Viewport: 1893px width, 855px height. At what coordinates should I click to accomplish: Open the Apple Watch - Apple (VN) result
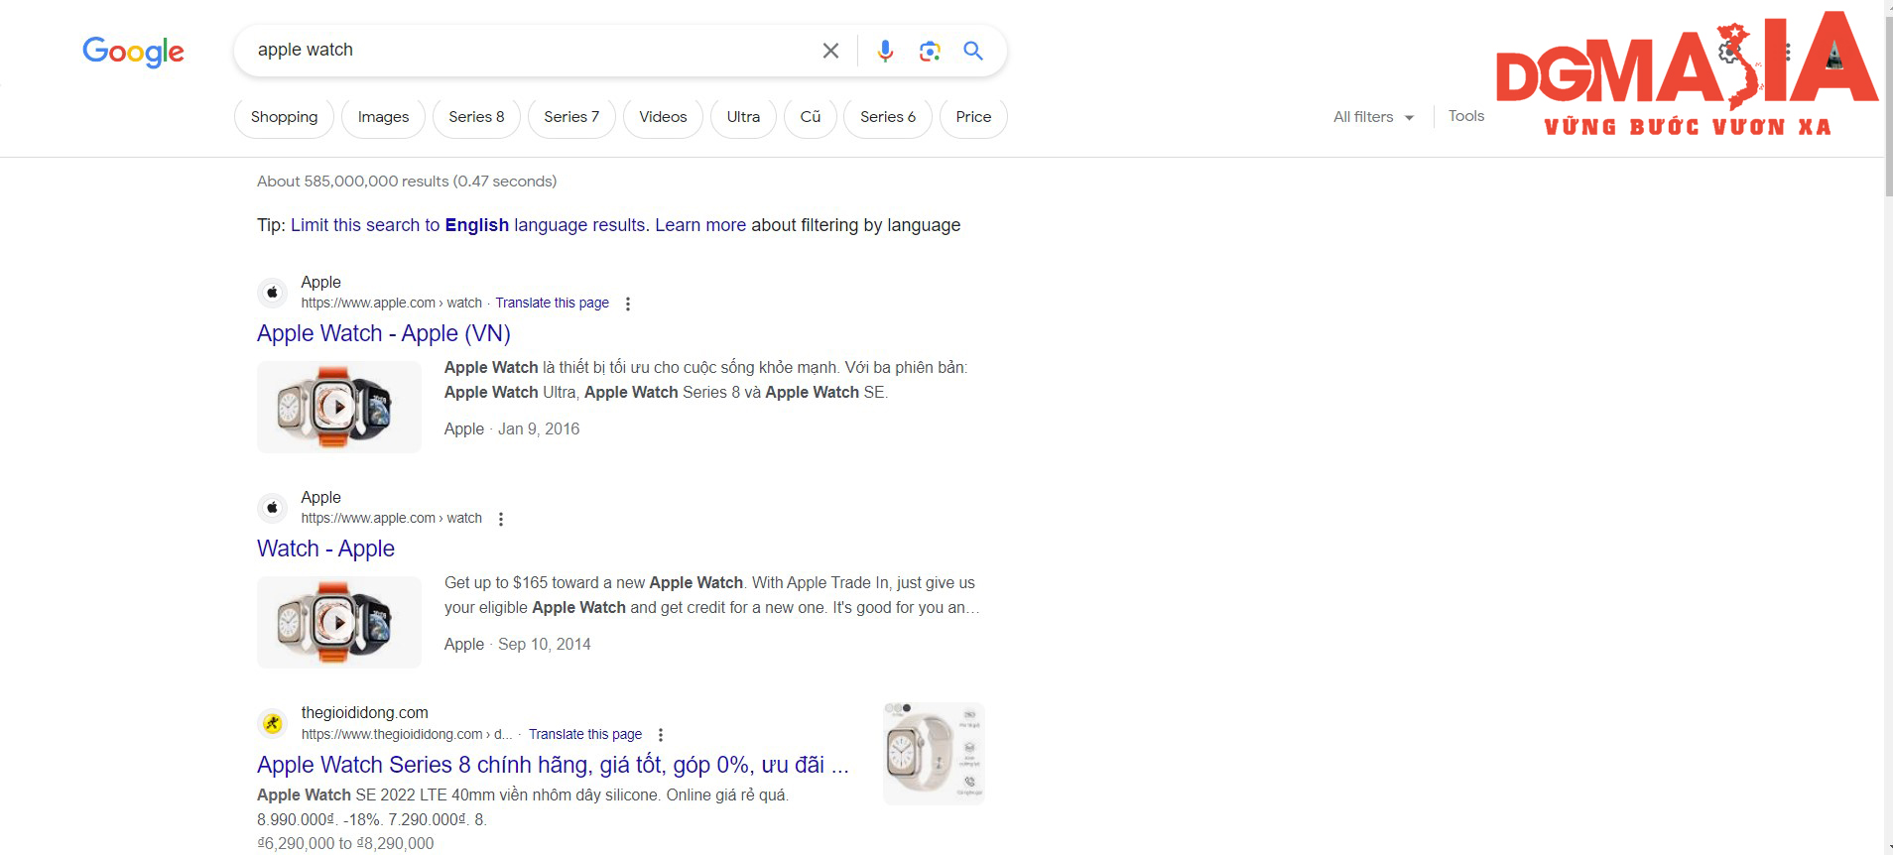point(384,333)
